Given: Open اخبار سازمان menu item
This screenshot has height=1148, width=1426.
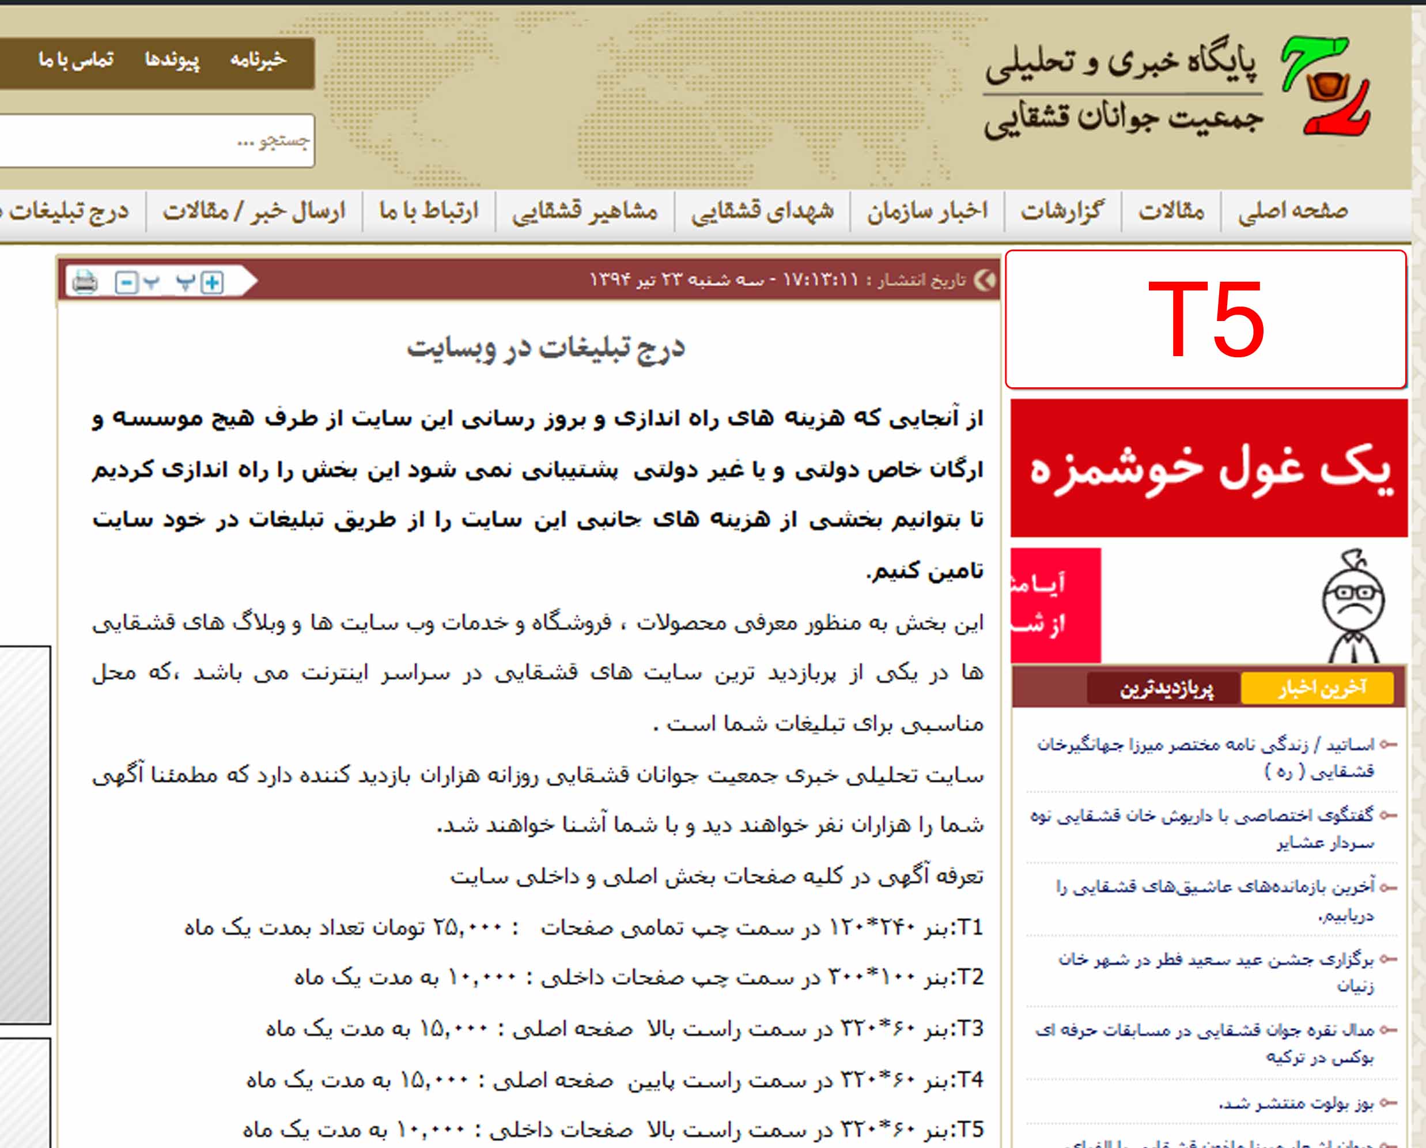Looking at the screenshot, I should point(926,211).
